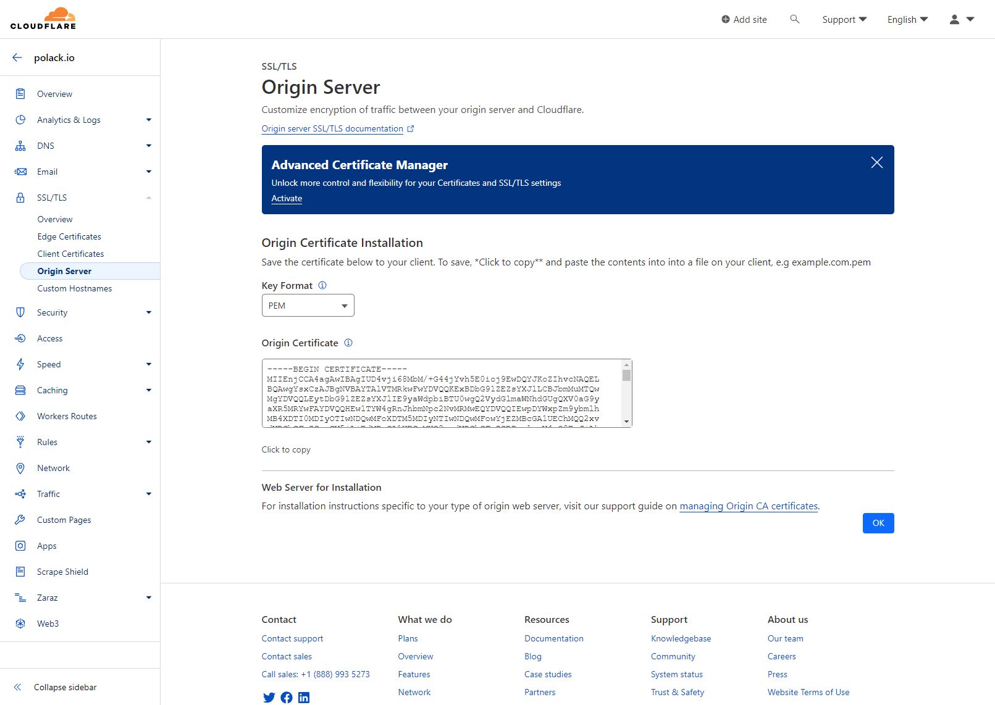995x705 pixels.
Task: Click the DNS network icon
Action: tap(20, 146)
